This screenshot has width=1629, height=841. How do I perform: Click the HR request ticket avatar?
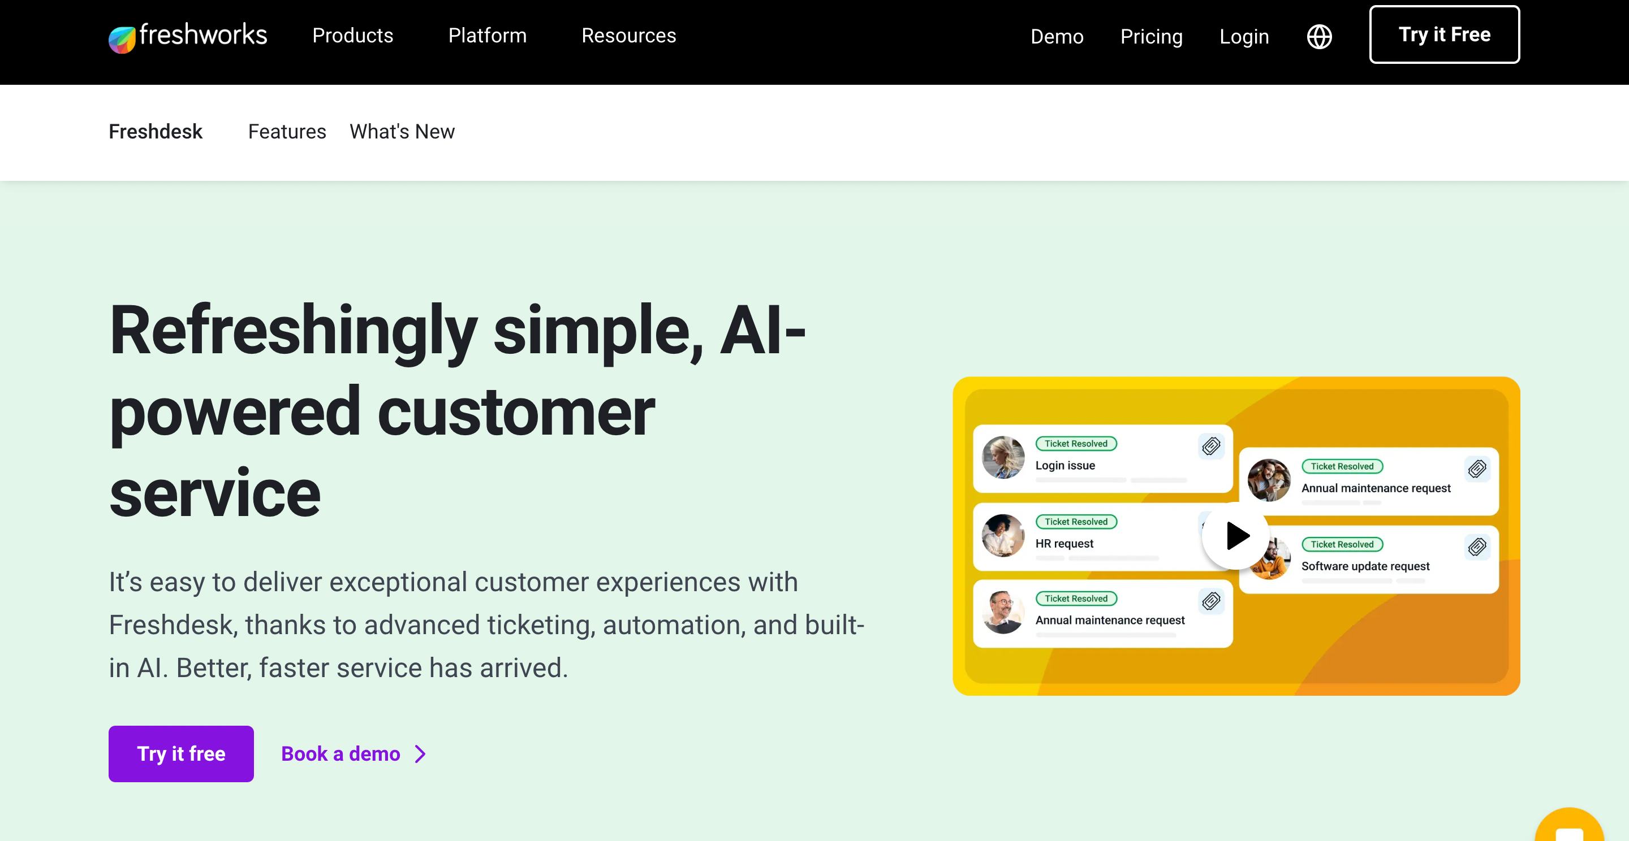click(1003, 536)
